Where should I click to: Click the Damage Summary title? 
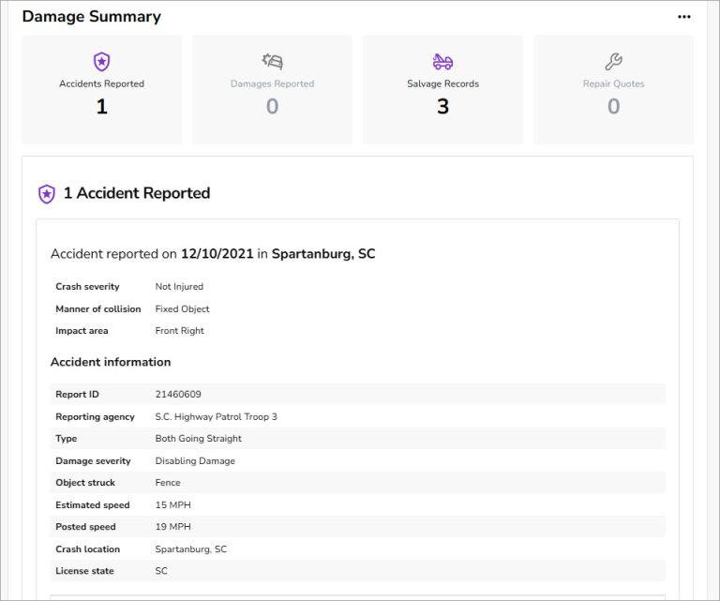(92, 17)
